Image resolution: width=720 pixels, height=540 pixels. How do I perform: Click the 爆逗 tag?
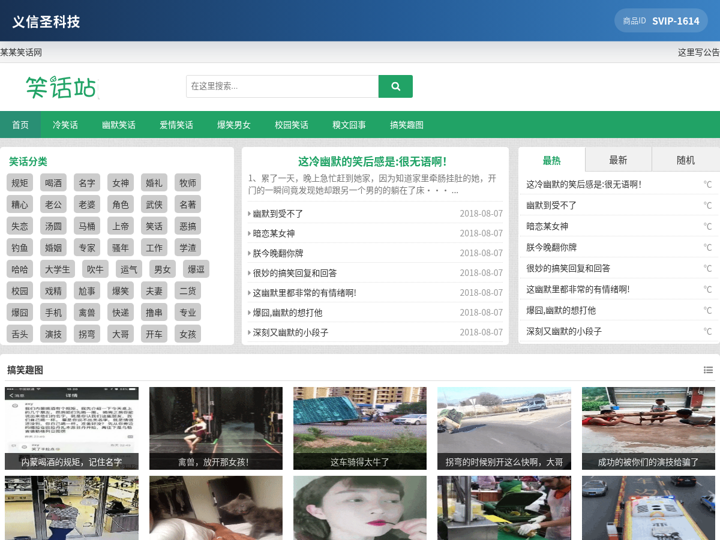click(x=196, y=269)
